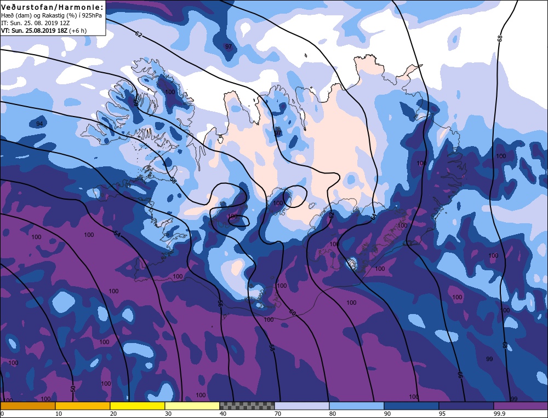Click the 'IT: Sun. 25. 08. 2019 12Z' line
Image resolution: width=548 pixels, height=418 pixels.
(36, 23)
